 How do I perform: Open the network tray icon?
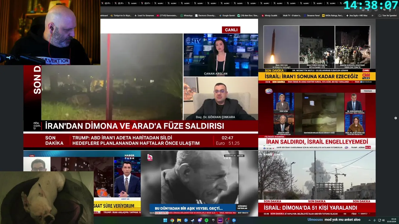[x=379, y=220]
